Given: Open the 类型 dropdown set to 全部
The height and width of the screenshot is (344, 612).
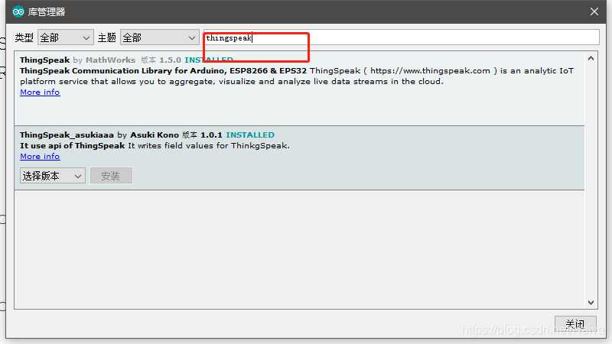Looking at the screenshot, I should point(66,37).
